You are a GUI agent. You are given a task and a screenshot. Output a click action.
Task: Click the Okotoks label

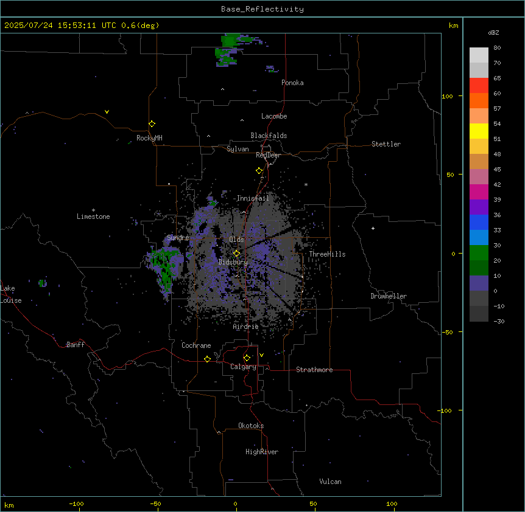pos(251,426)
